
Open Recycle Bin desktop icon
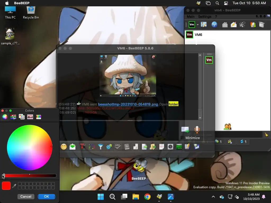point(31,12)
